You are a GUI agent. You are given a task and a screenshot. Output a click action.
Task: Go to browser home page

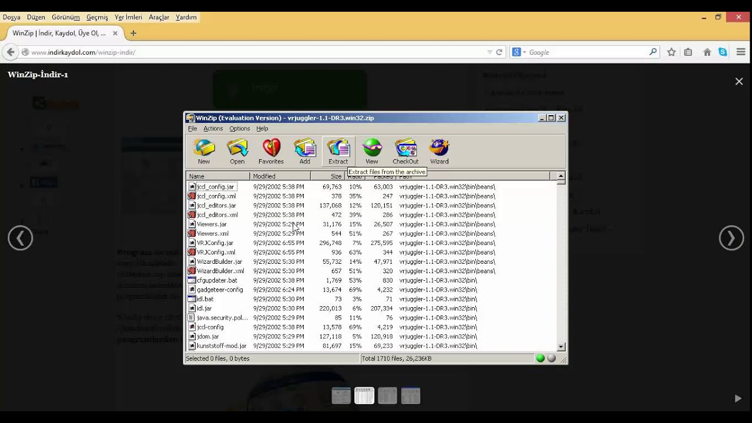point(707,52)
